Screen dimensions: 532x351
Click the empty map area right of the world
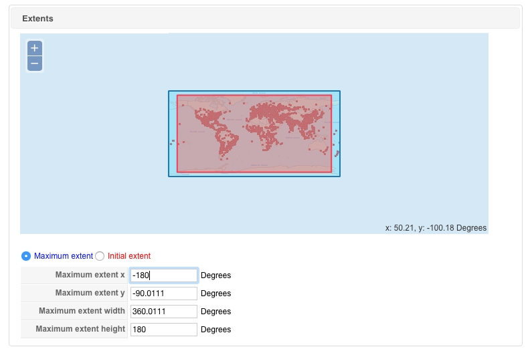tap(415, 134)
